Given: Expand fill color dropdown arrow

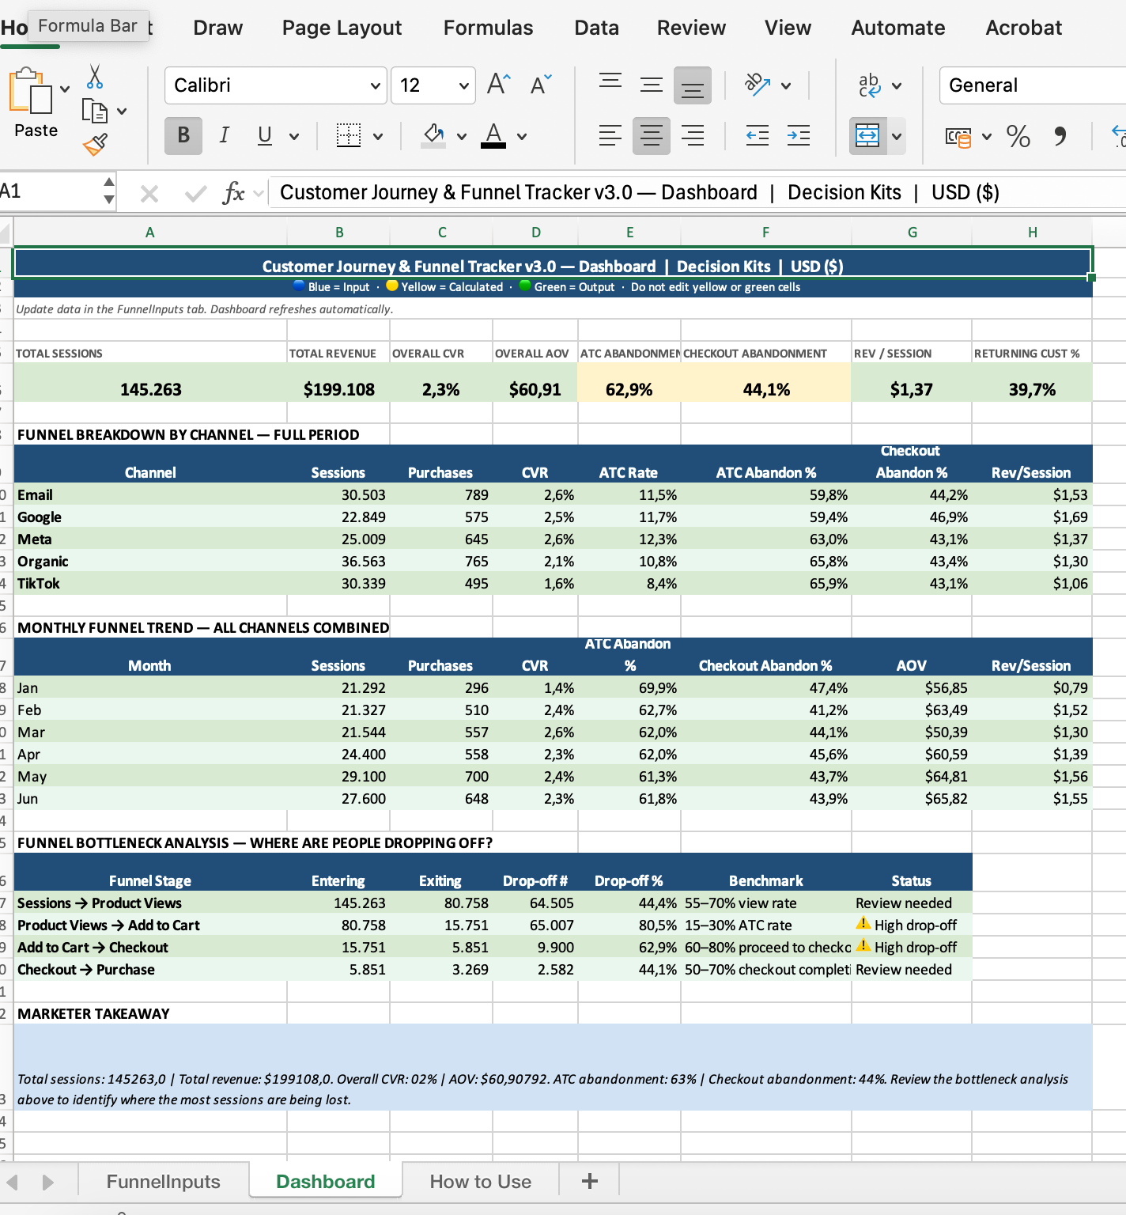Looking at the screenshot, I should (x=462, y=136).
